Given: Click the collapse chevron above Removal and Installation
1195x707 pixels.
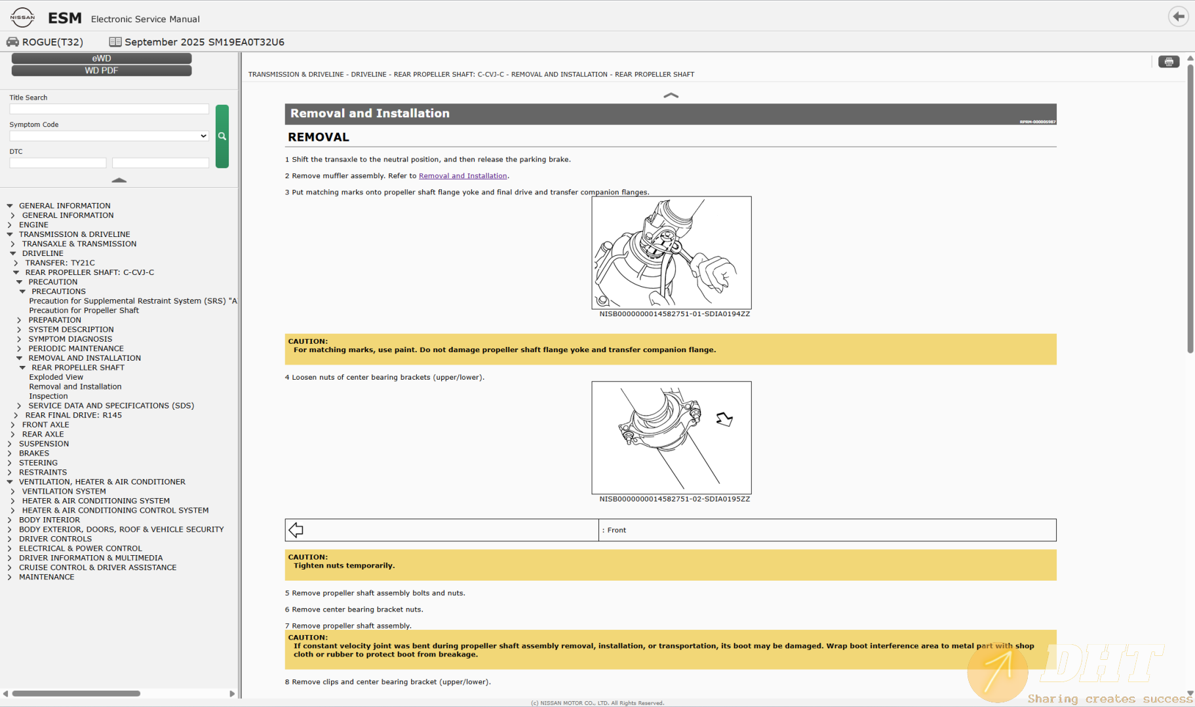Looking at the screenshot, I should [x=671, y=96].
